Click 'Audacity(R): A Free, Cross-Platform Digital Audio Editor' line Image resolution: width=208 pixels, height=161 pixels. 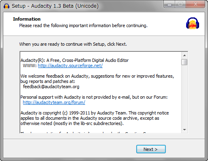point(75,60)
